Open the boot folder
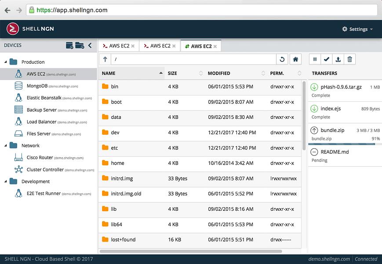Image resolution: width=382 pixels, height=264 pixels. [200, 102]
